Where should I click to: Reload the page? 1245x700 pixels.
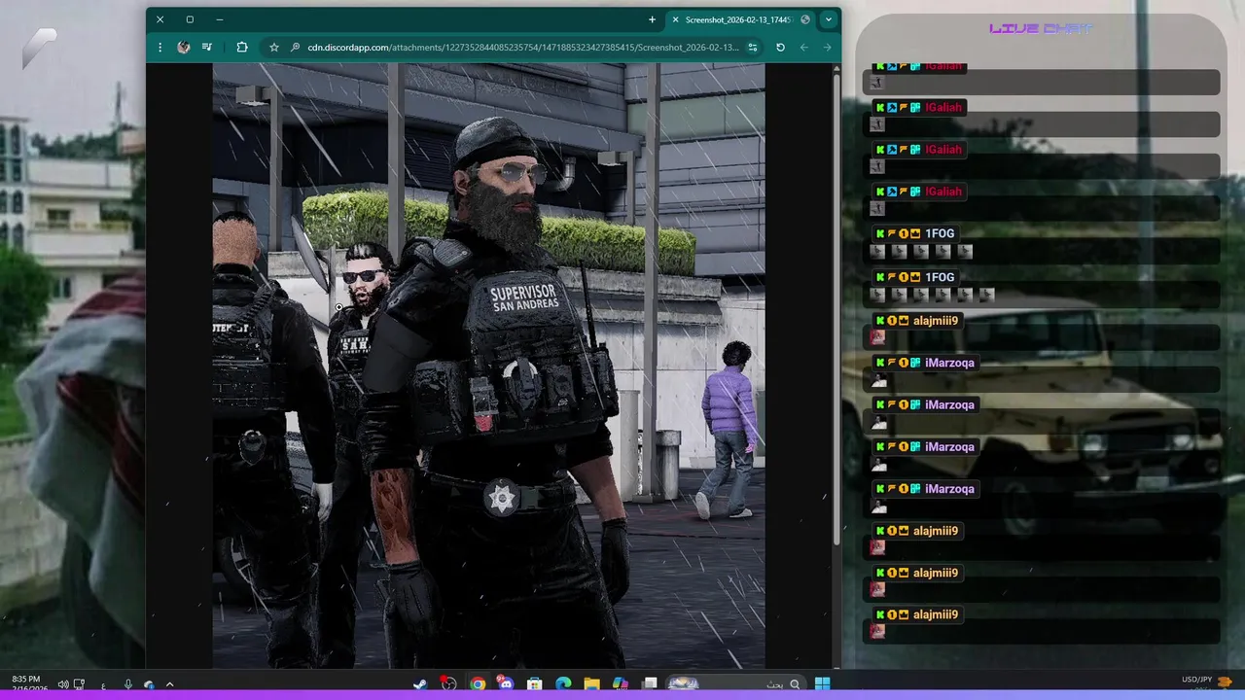click(x=780, y=47)
